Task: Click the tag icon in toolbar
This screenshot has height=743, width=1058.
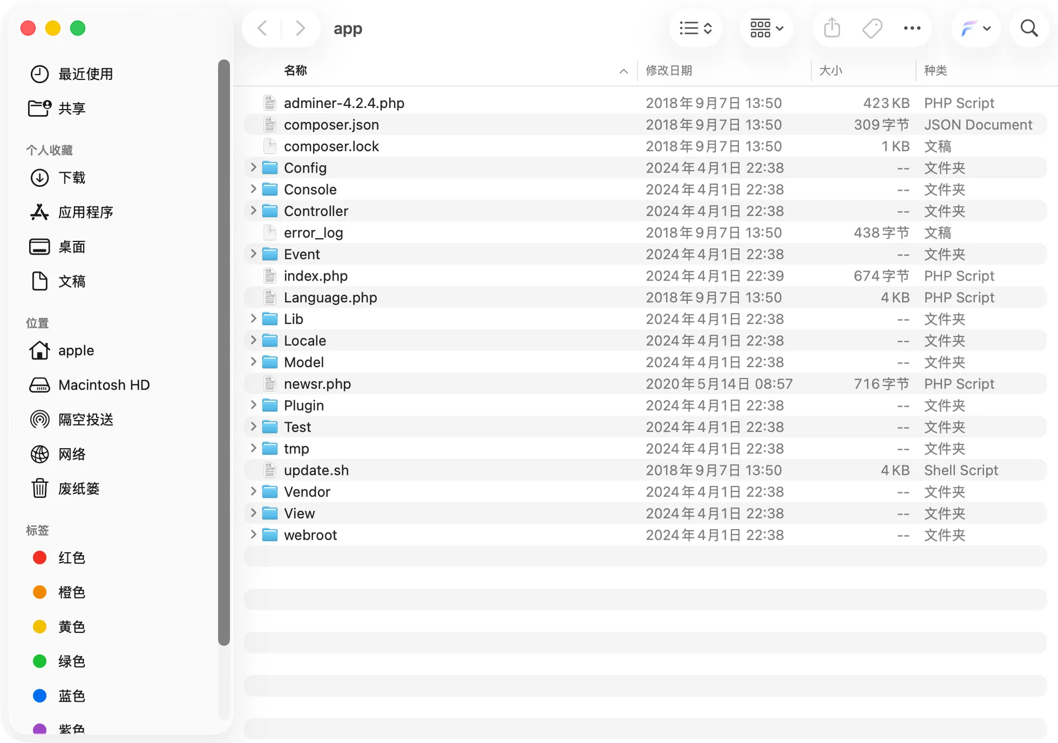Action: (x=872, y=28)
